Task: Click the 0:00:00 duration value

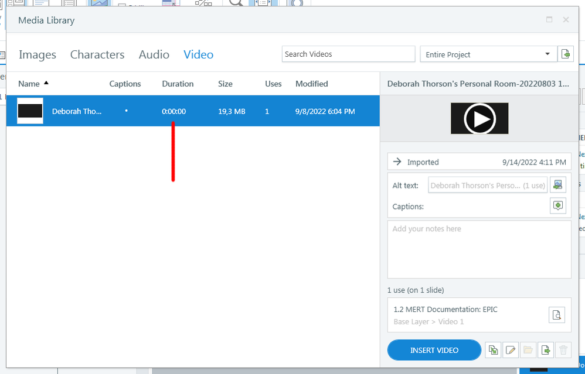Action: coord(174,111)
